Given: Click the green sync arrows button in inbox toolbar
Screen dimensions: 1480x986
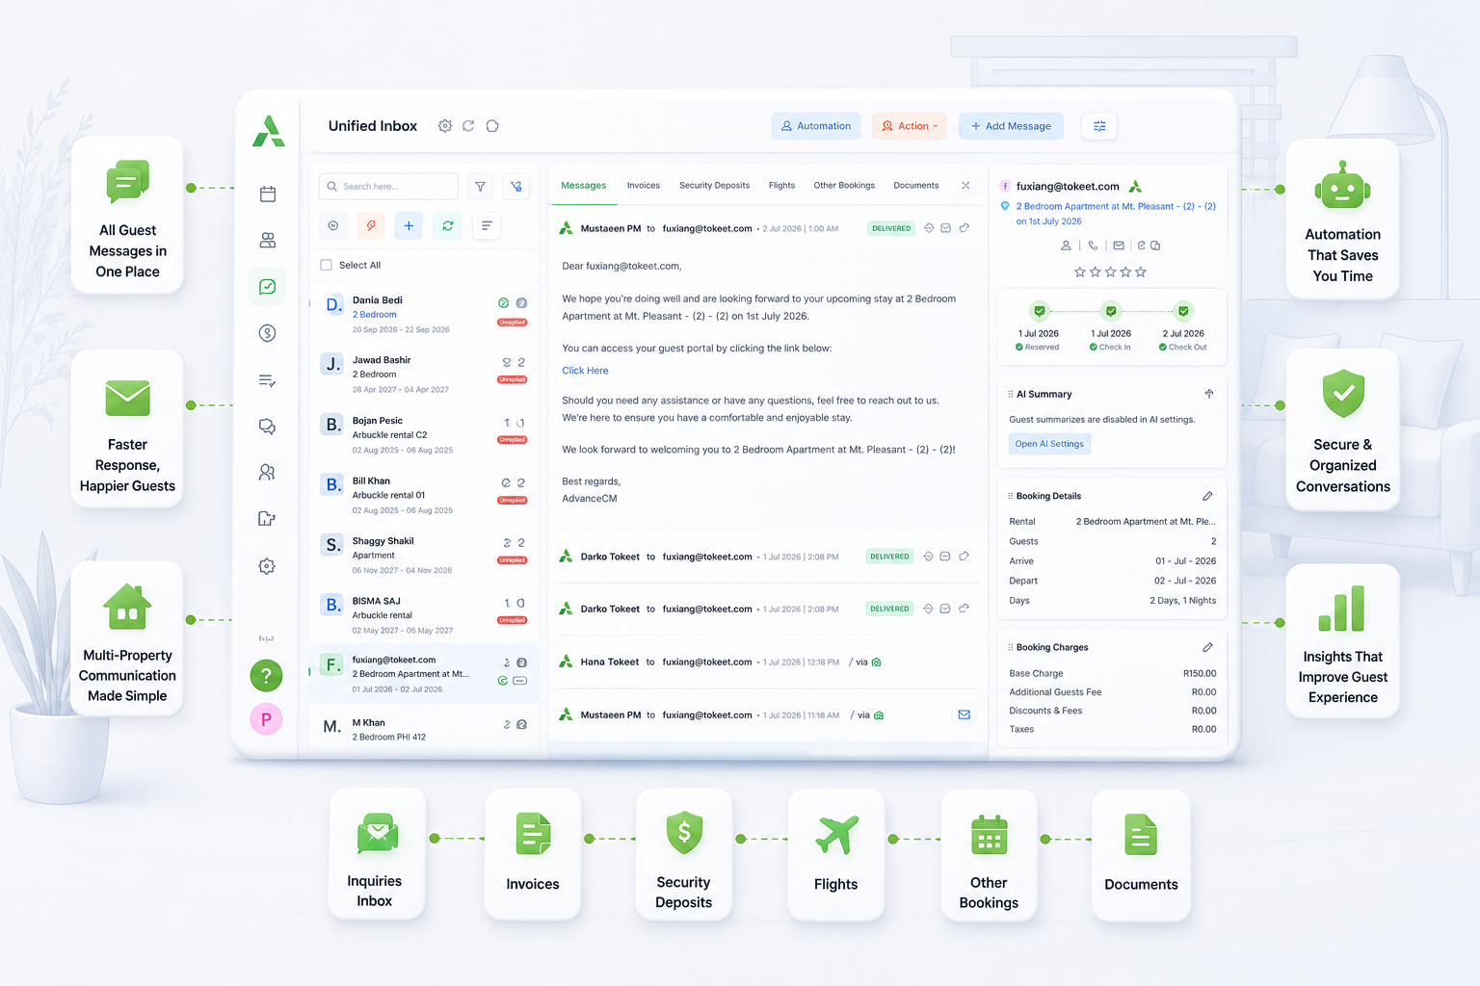Looking at the screenshot, I should tap(447, 225).
